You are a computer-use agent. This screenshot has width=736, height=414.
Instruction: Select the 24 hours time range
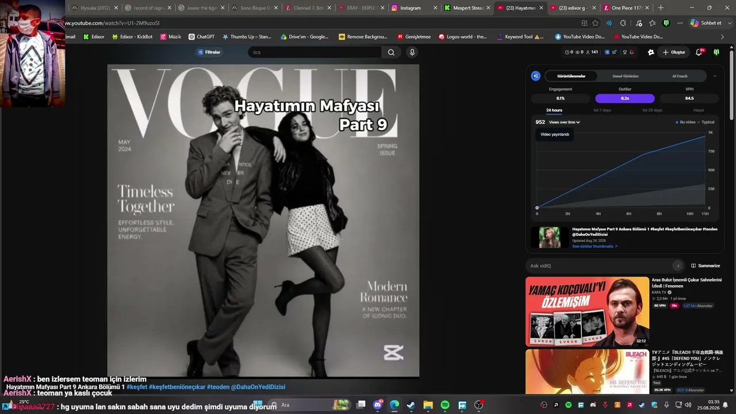point(554,110)
